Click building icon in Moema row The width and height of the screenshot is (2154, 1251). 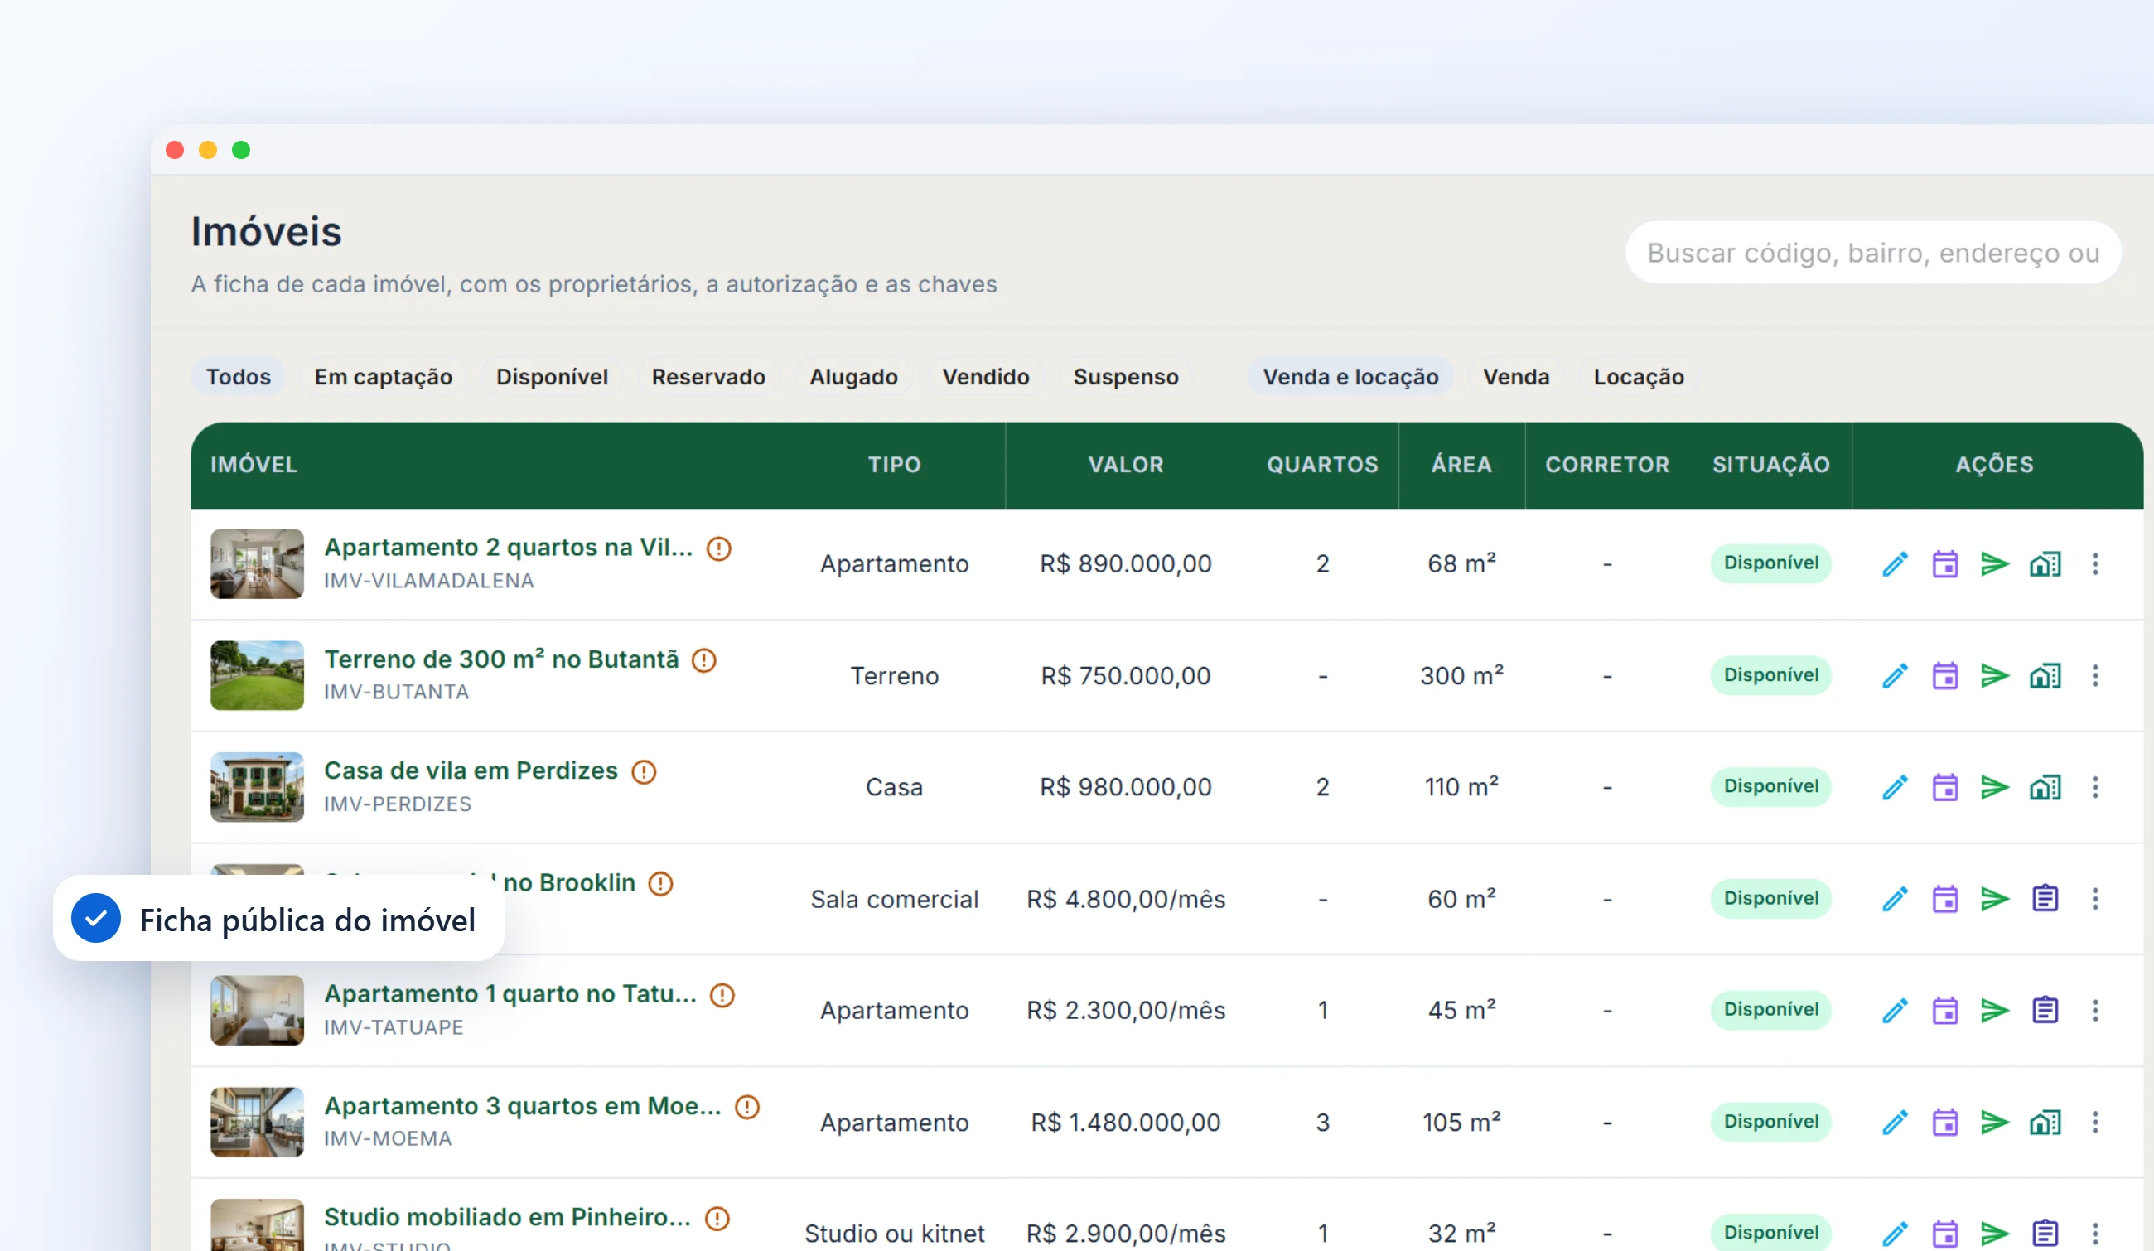(x=2045, y=1122)
